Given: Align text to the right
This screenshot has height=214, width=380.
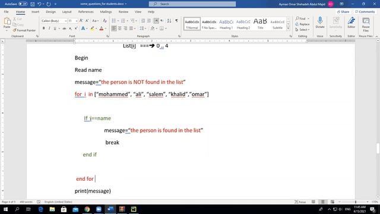Looking at the screenshot, I should pos(125,29).
